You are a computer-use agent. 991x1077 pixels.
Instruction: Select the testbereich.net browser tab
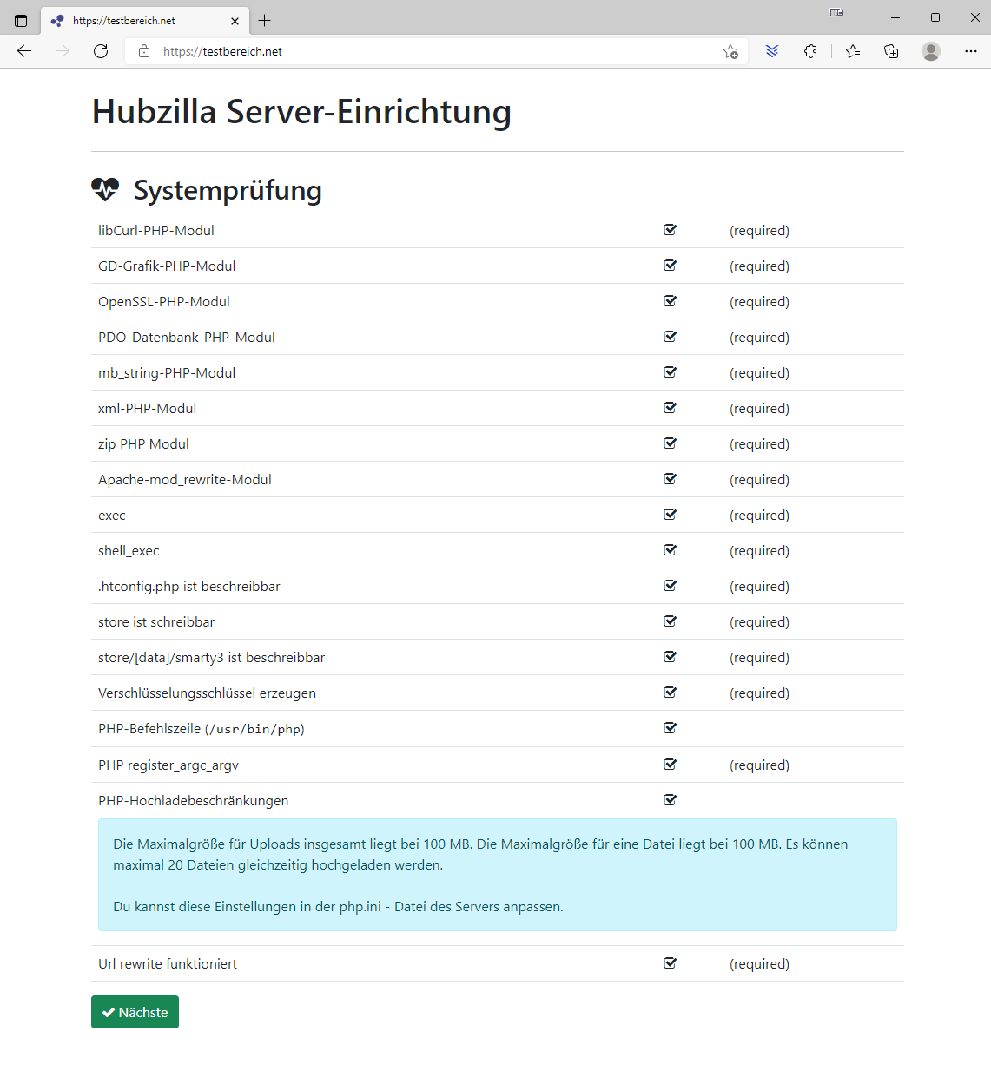pyautogui.click(x=139, y=19)
